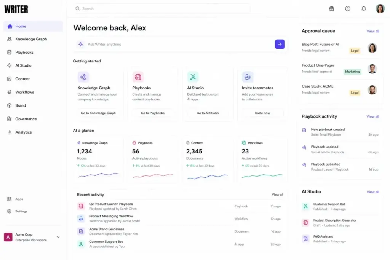Focus the top Search field
The image size is (390, 260).
(161, 8)
